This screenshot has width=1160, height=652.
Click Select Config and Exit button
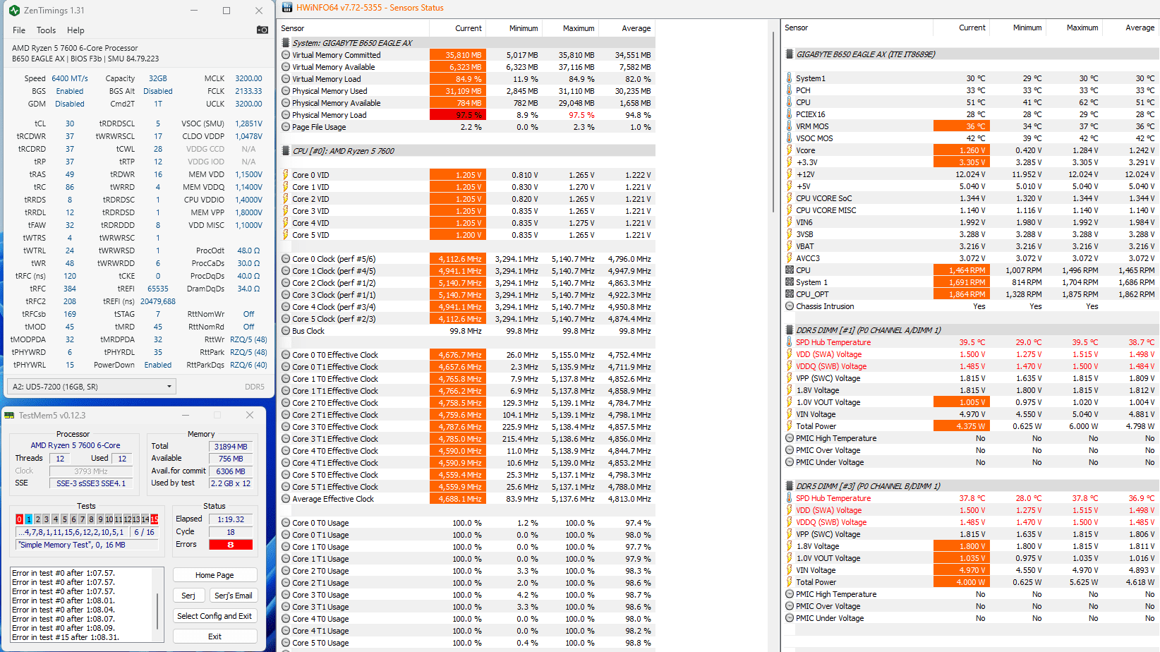click(x=215, y=616)
